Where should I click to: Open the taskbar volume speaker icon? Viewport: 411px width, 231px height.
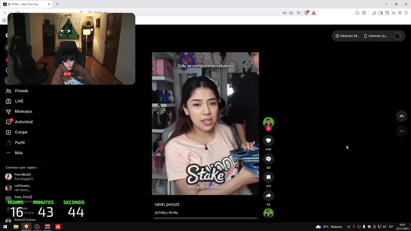pos(384,227)
